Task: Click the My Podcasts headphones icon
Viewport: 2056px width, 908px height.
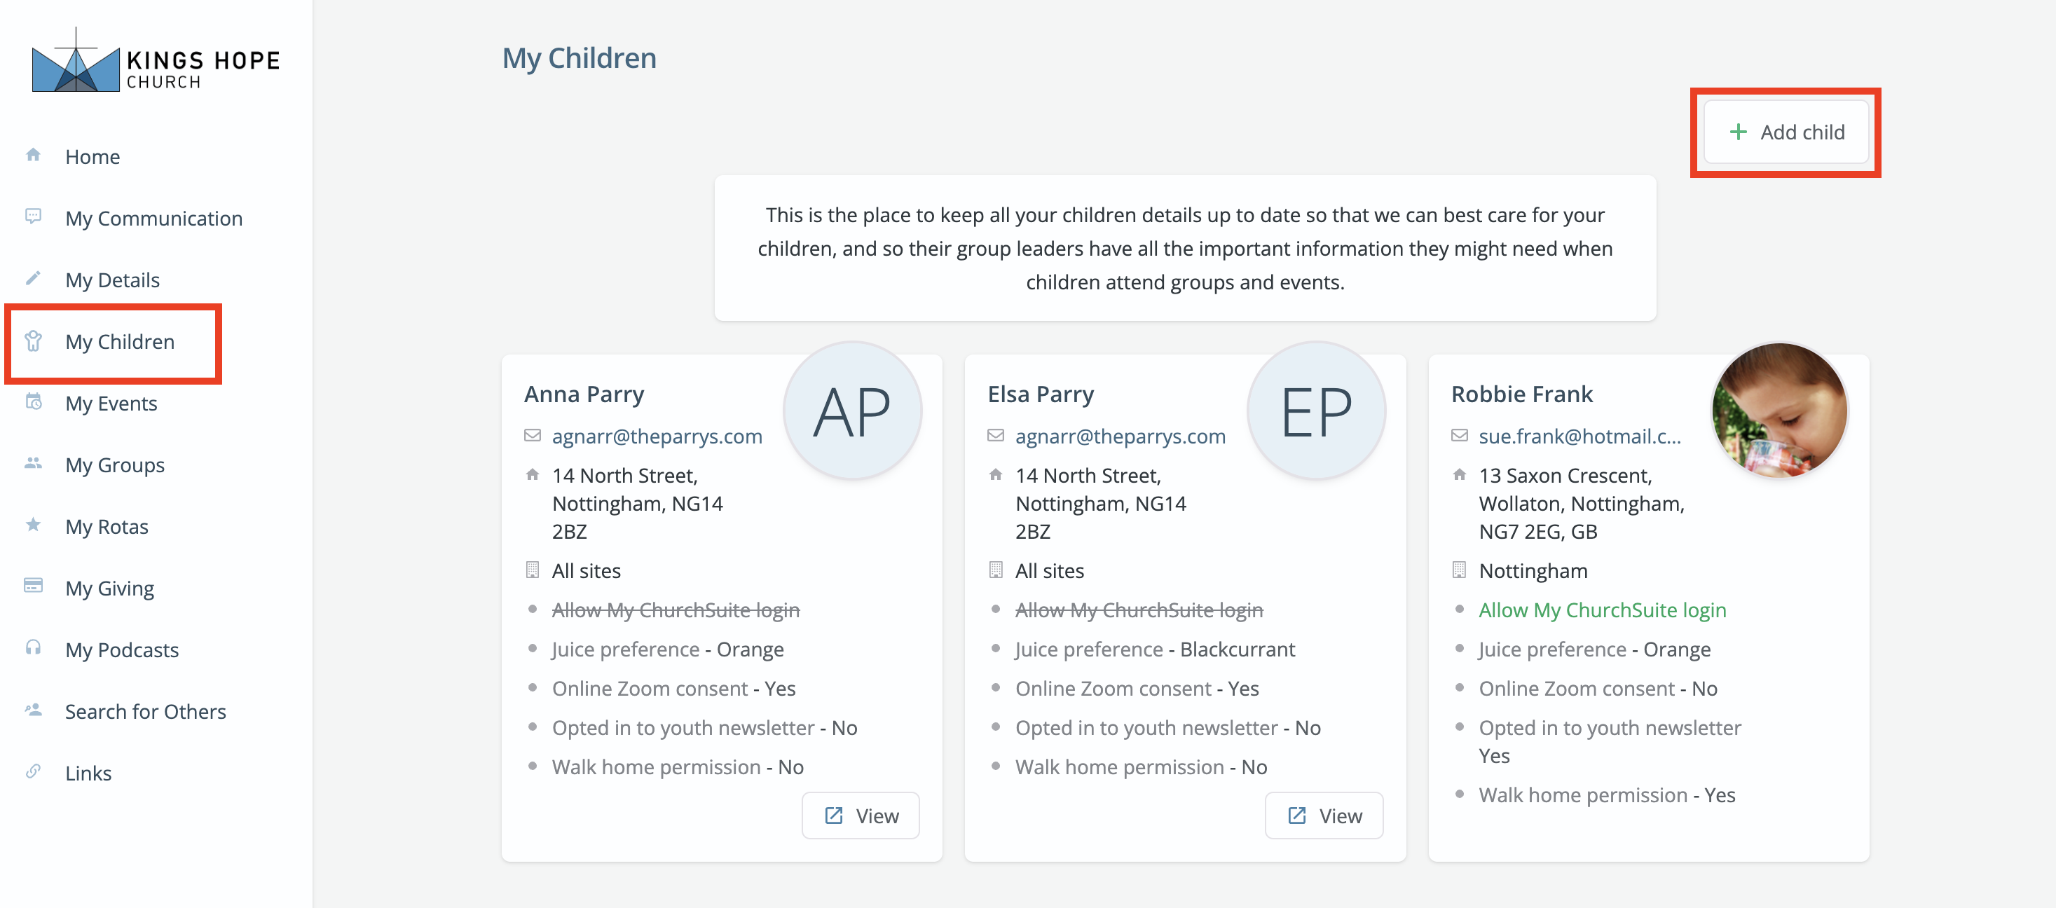Action: [33, 648]
